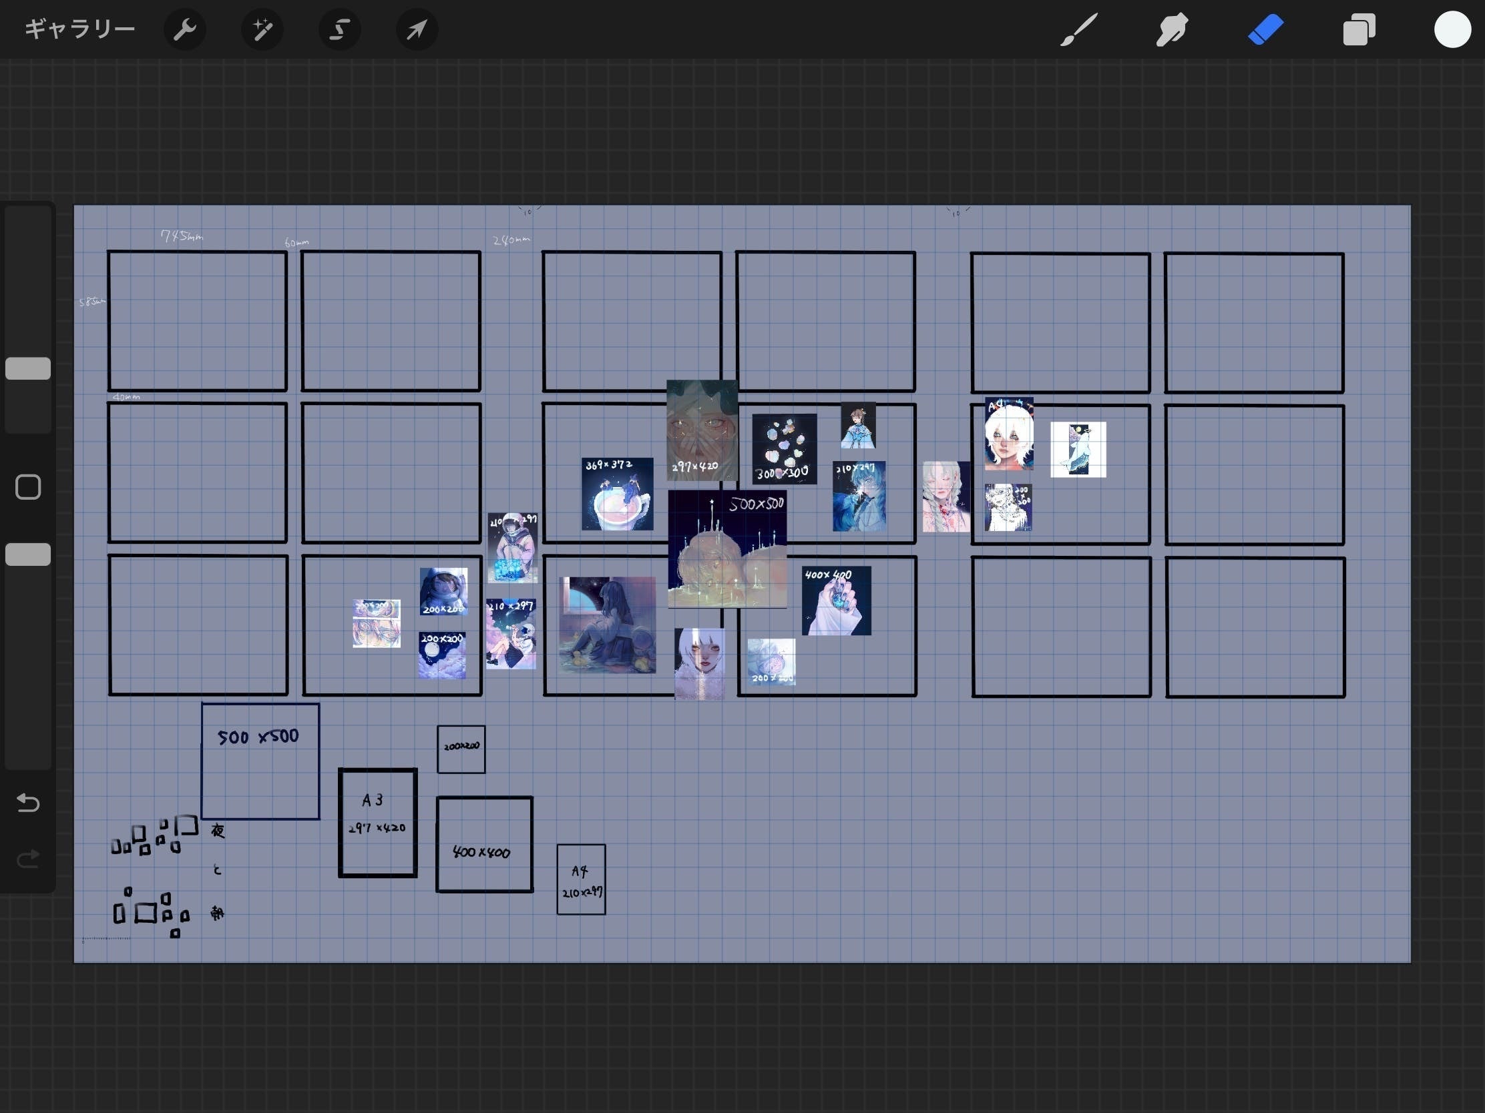This screenshot has width=1485, height=1113.
Task: Tap the 500x500 starry artwork thumbnail
Action: [727, 548]
